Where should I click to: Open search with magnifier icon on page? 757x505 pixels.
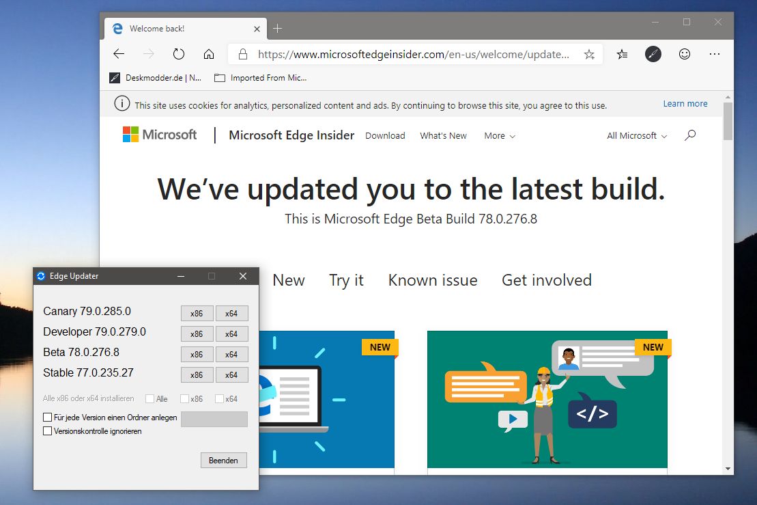[690, 135]
